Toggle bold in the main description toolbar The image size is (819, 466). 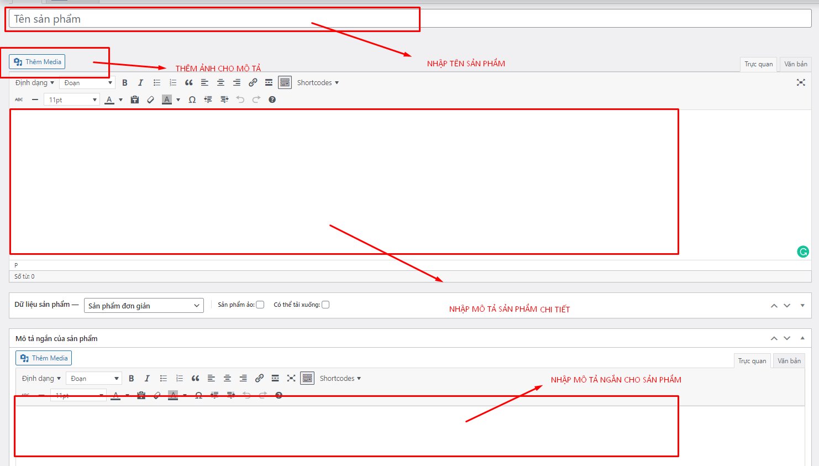pyautogui.click(x=125, y=83)
